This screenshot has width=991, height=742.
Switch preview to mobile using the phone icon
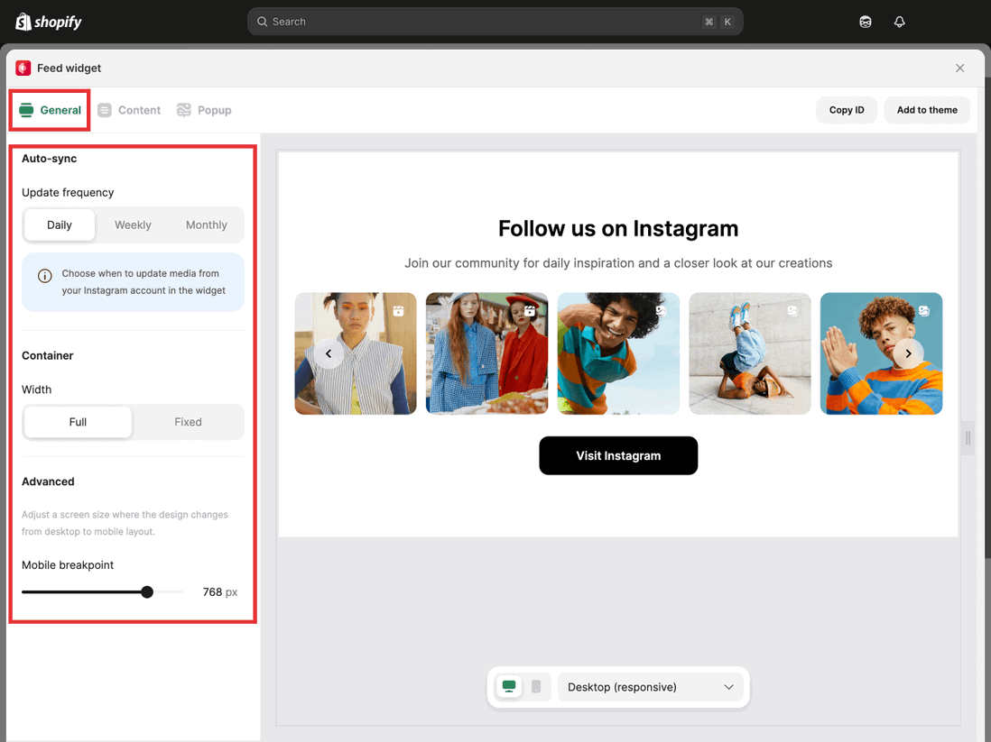[534, 686]
